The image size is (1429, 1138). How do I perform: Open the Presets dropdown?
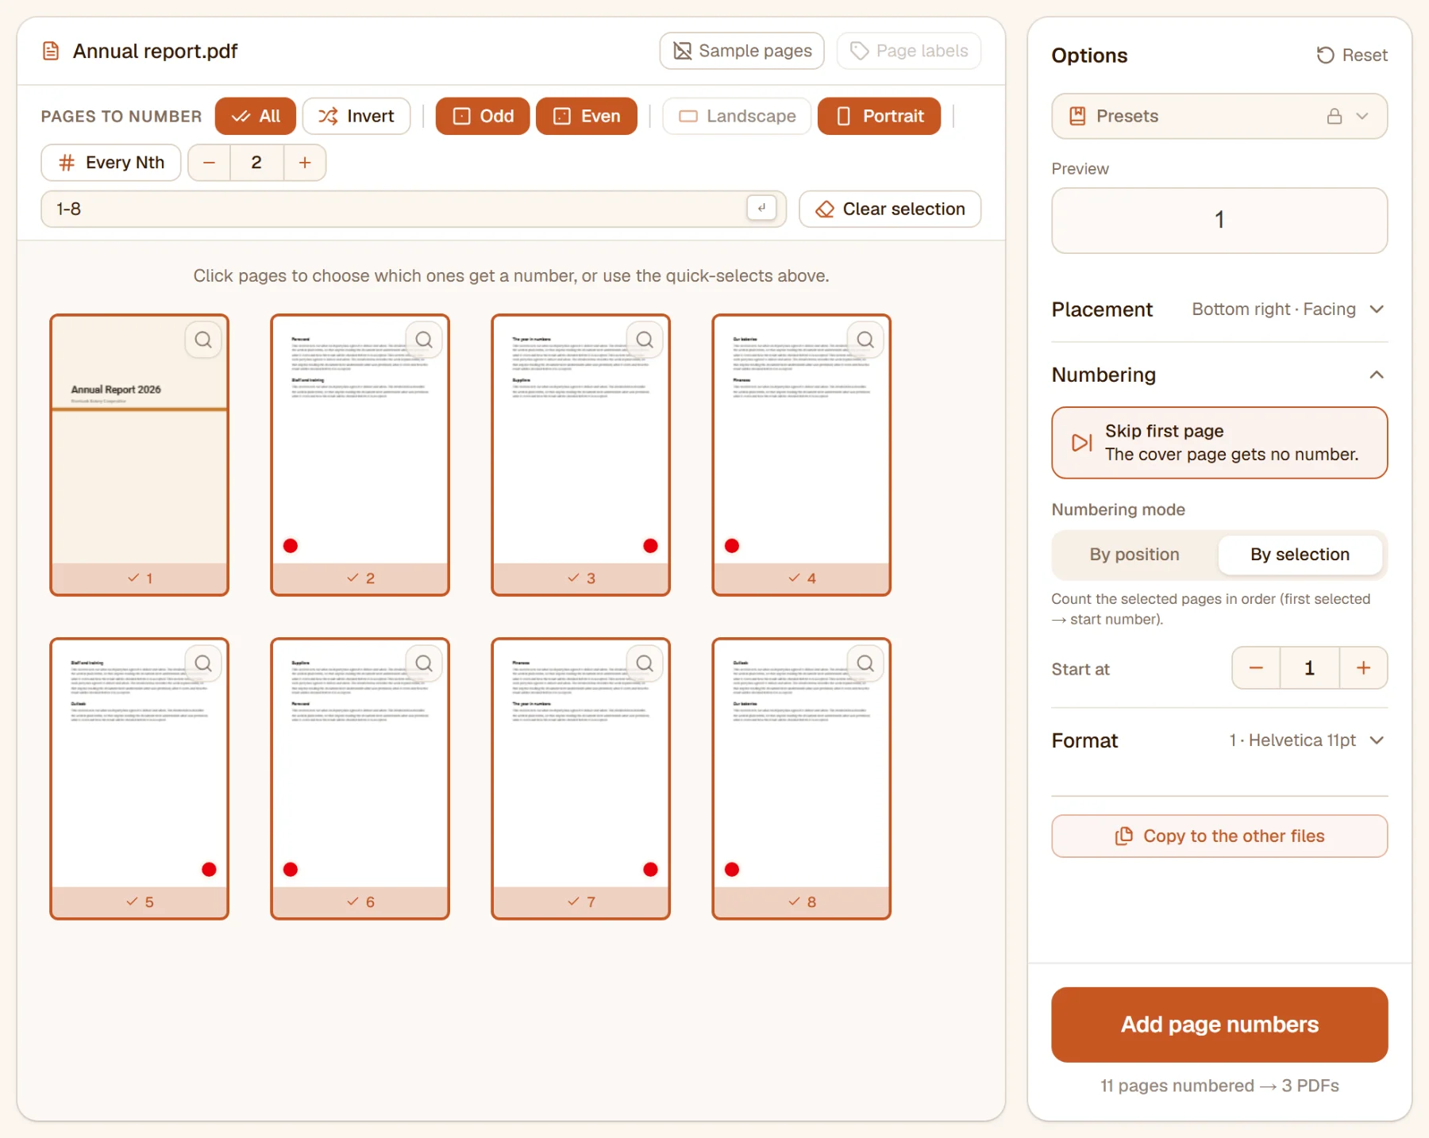[x=1219, y=116]
